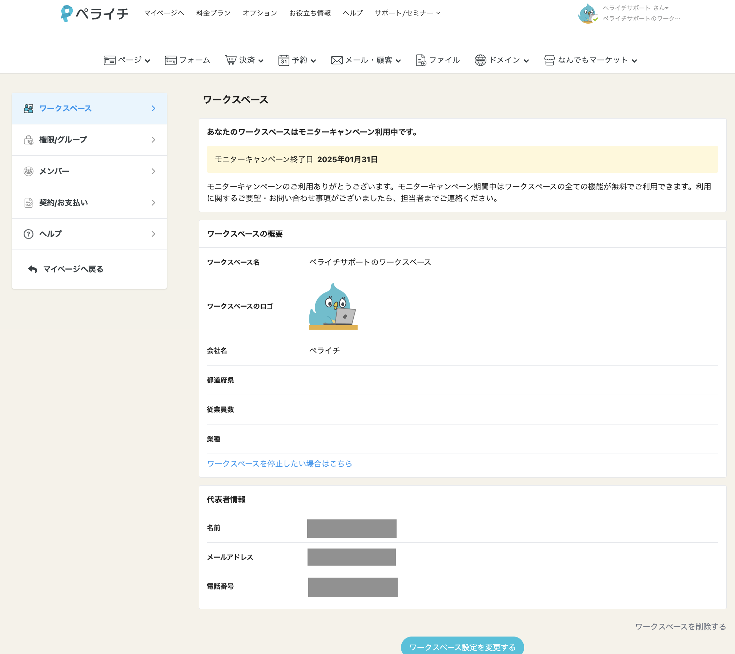Open オプション in top navigation

point(260,13)
